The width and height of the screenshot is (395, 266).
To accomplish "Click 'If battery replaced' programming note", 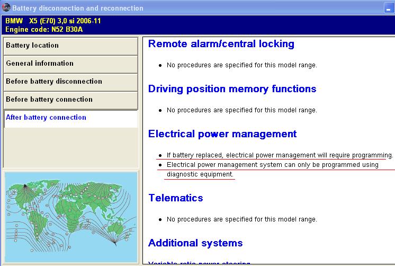I will [280, 155].
